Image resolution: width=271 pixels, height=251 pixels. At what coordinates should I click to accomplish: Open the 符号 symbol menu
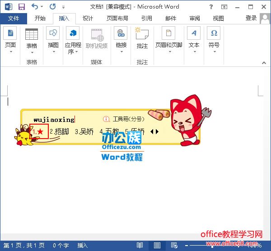tap(214, 40)
